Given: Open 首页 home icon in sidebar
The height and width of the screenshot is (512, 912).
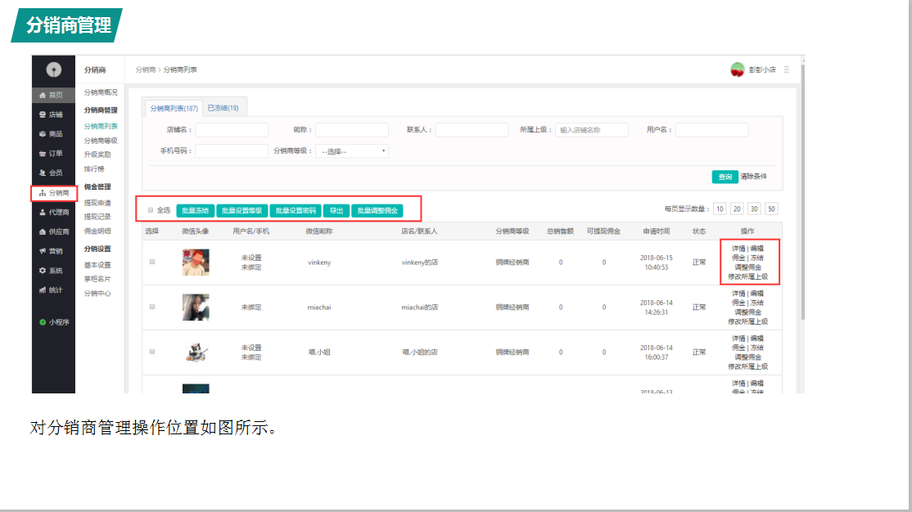Looking at the screenshot, I should [52, 95].
